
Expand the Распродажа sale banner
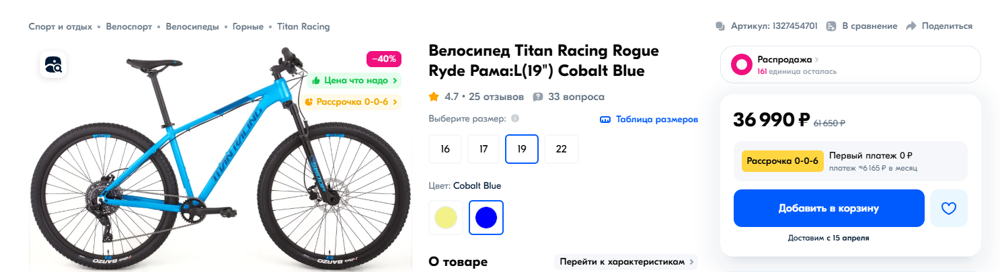coord(850,64)
